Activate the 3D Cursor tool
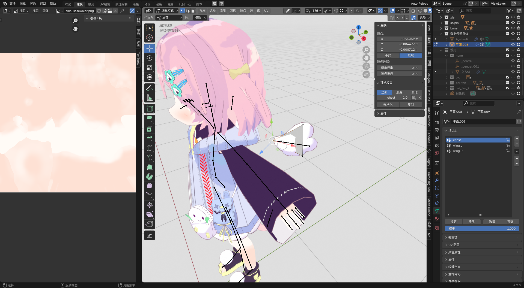The height and width of the screenshot is (288, 524). coord(149,38)
